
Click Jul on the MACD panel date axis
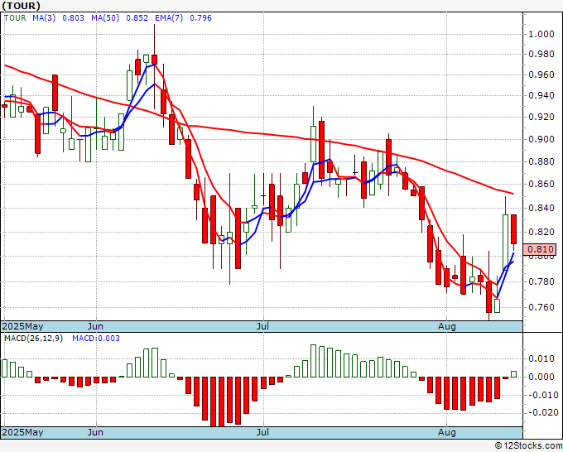(x=262, y=432)
